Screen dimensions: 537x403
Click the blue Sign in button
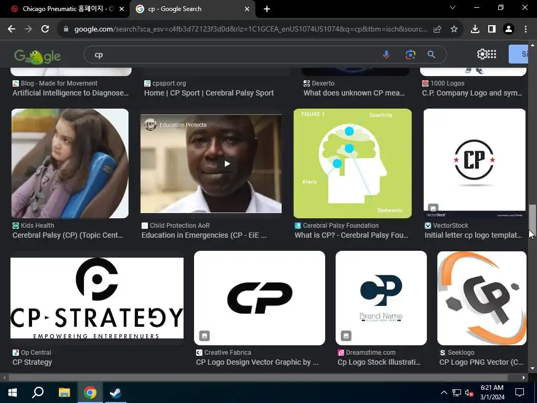[518, 54]
